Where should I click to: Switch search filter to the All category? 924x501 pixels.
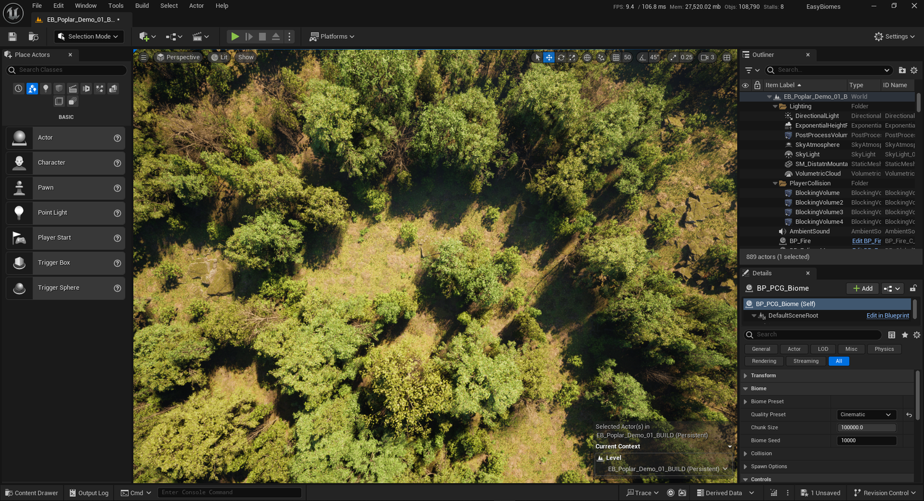click(x=838, y=361)
